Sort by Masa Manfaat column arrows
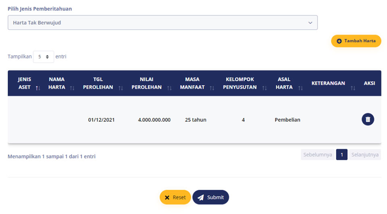This screenshot has height=214, width=387. pyautogui.click(x=212, y=88)
